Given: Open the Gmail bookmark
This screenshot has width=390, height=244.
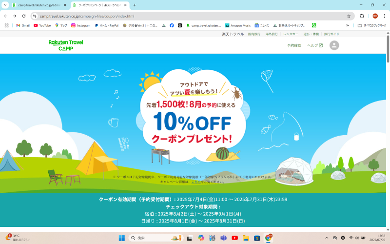Looking at the screenshot, I should 23,25.
